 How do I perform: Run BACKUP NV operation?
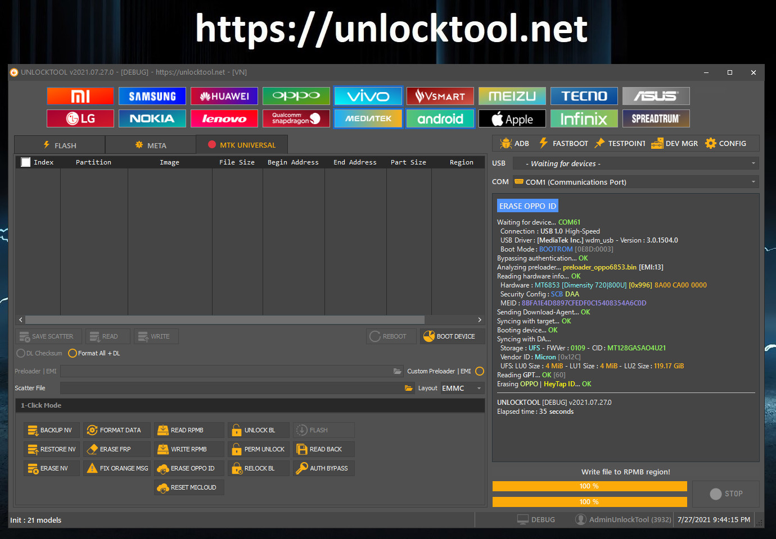coord(52,430)
